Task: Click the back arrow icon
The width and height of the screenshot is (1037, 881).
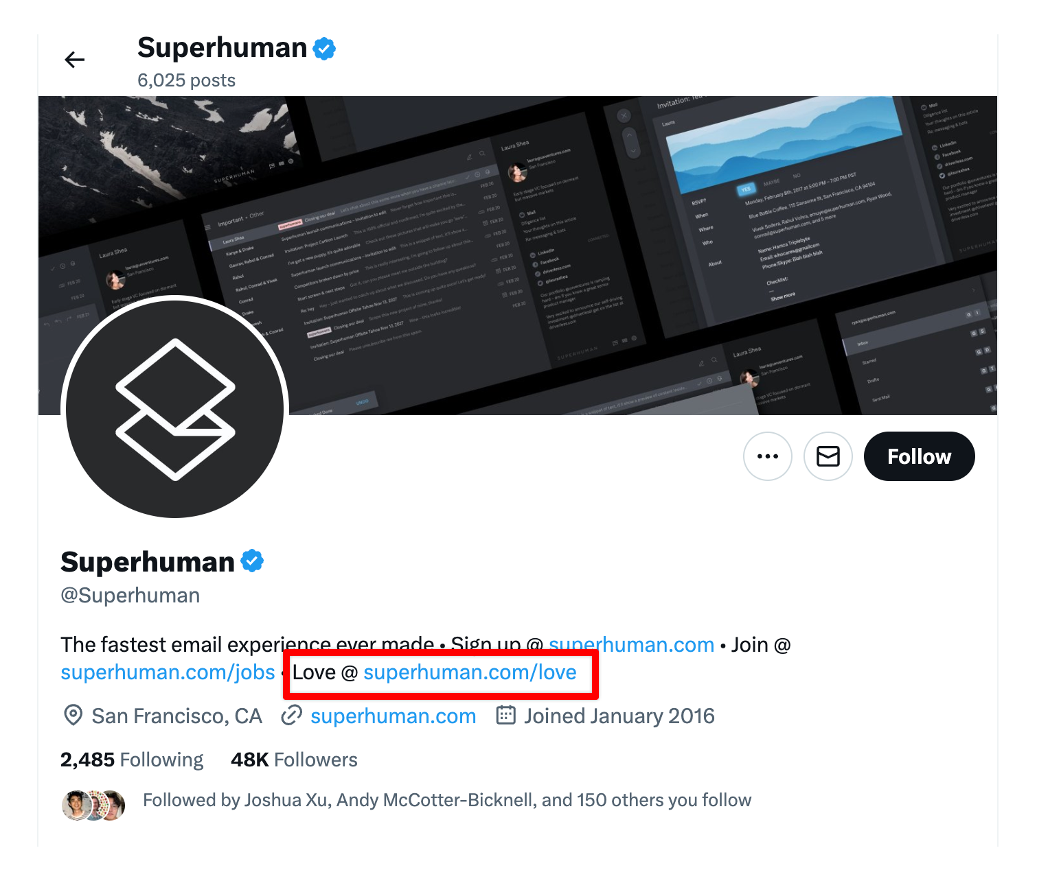Action: click(x=74, y=60)
